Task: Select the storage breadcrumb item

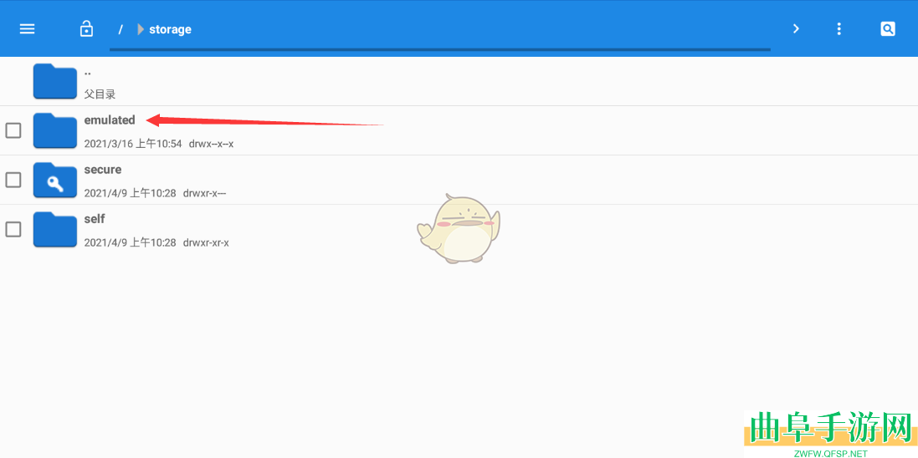Action: click(171, 29)
